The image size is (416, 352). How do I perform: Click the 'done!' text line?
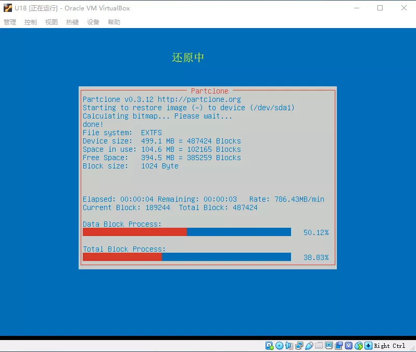click(93, 124)
